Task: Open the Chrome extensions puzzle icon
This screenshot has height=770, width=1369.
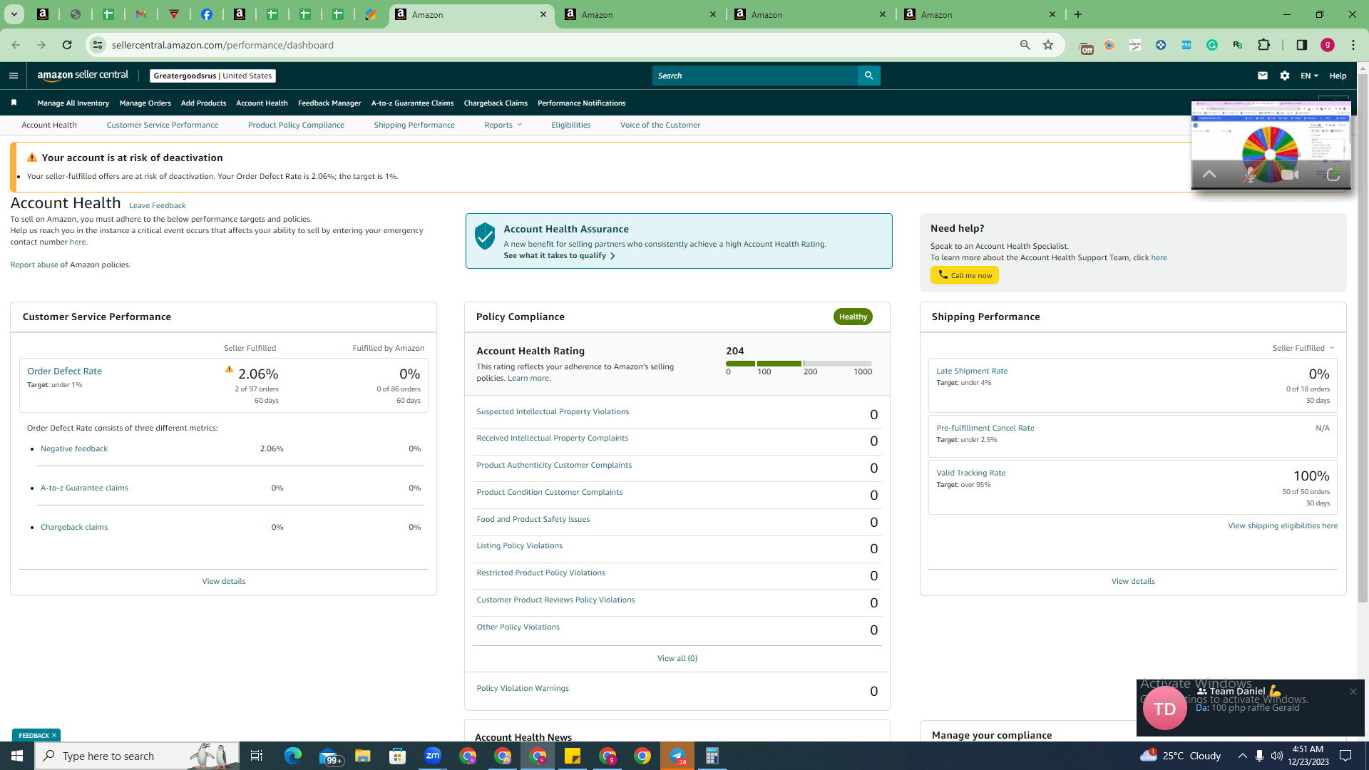Action: tap(1263, 45)
